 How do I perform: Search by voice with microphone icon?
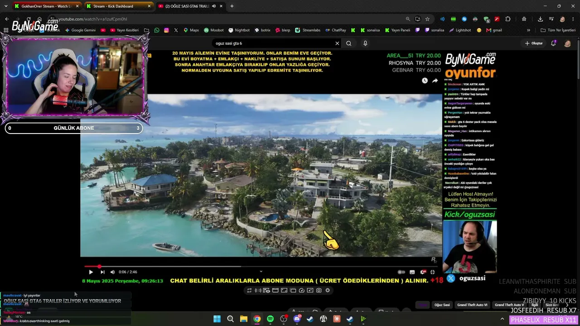365,43
